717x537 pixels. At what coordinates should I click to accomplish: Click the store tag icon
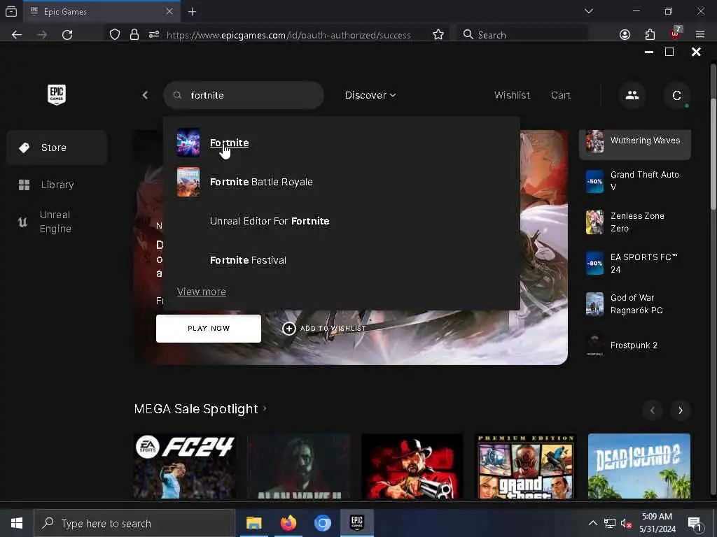[24, 148]
